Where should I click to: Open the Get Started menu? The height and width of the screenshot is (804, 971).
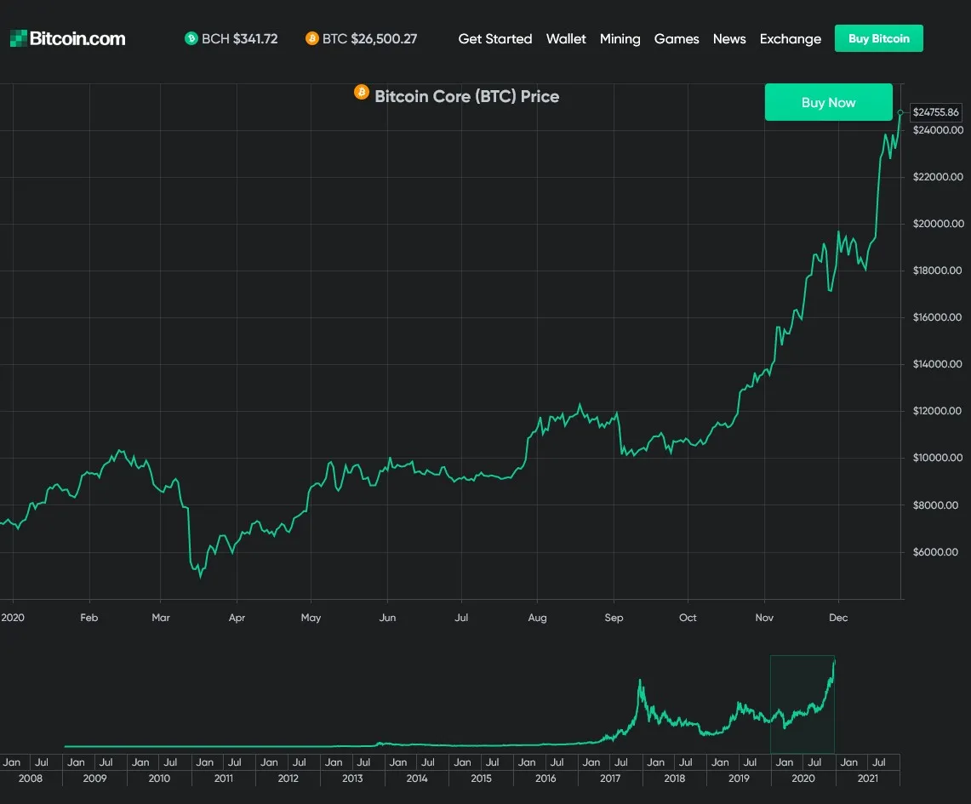click(494, 38)
